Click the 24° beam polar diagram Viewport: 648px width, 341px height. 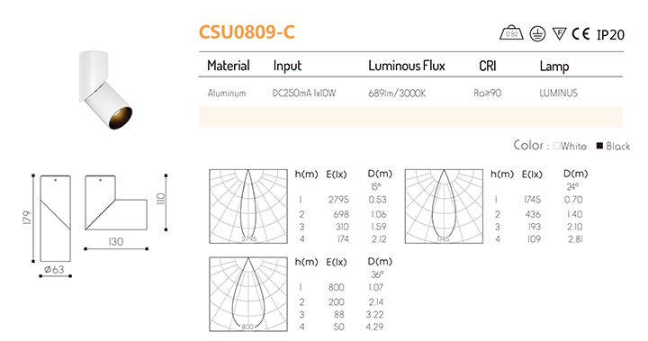(444, 206)
